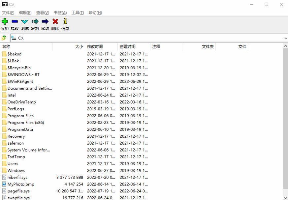Screen dimensions: 288x200
Task: Click the pagefile.sys file icon
Action: coord(4,191)
